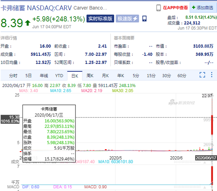217x191 pixels.
Task: Click the phone icon beside 在APP中查看
Action: pyautogui.click(x=159, y=8)
